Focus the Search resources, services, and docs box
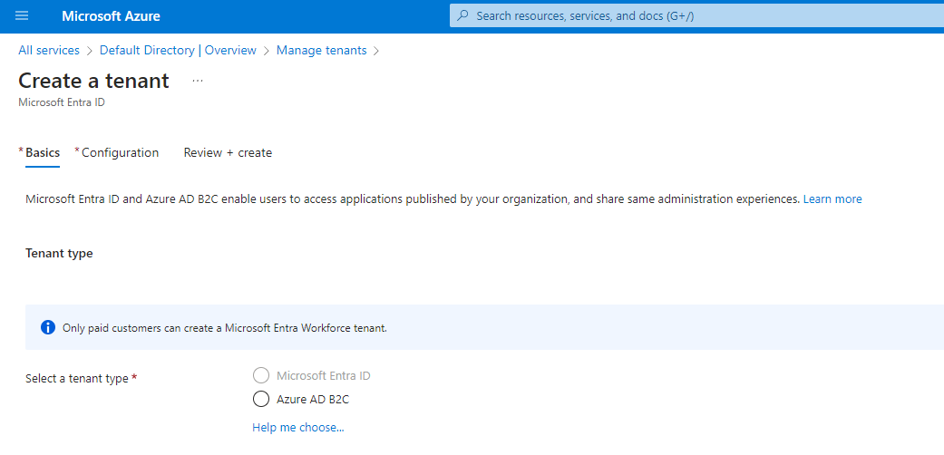This screenshot has width=944, height=455. [x=696, y=15]
